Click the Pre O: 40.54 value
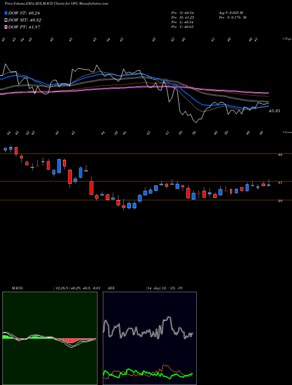 (x=183, y=13)
